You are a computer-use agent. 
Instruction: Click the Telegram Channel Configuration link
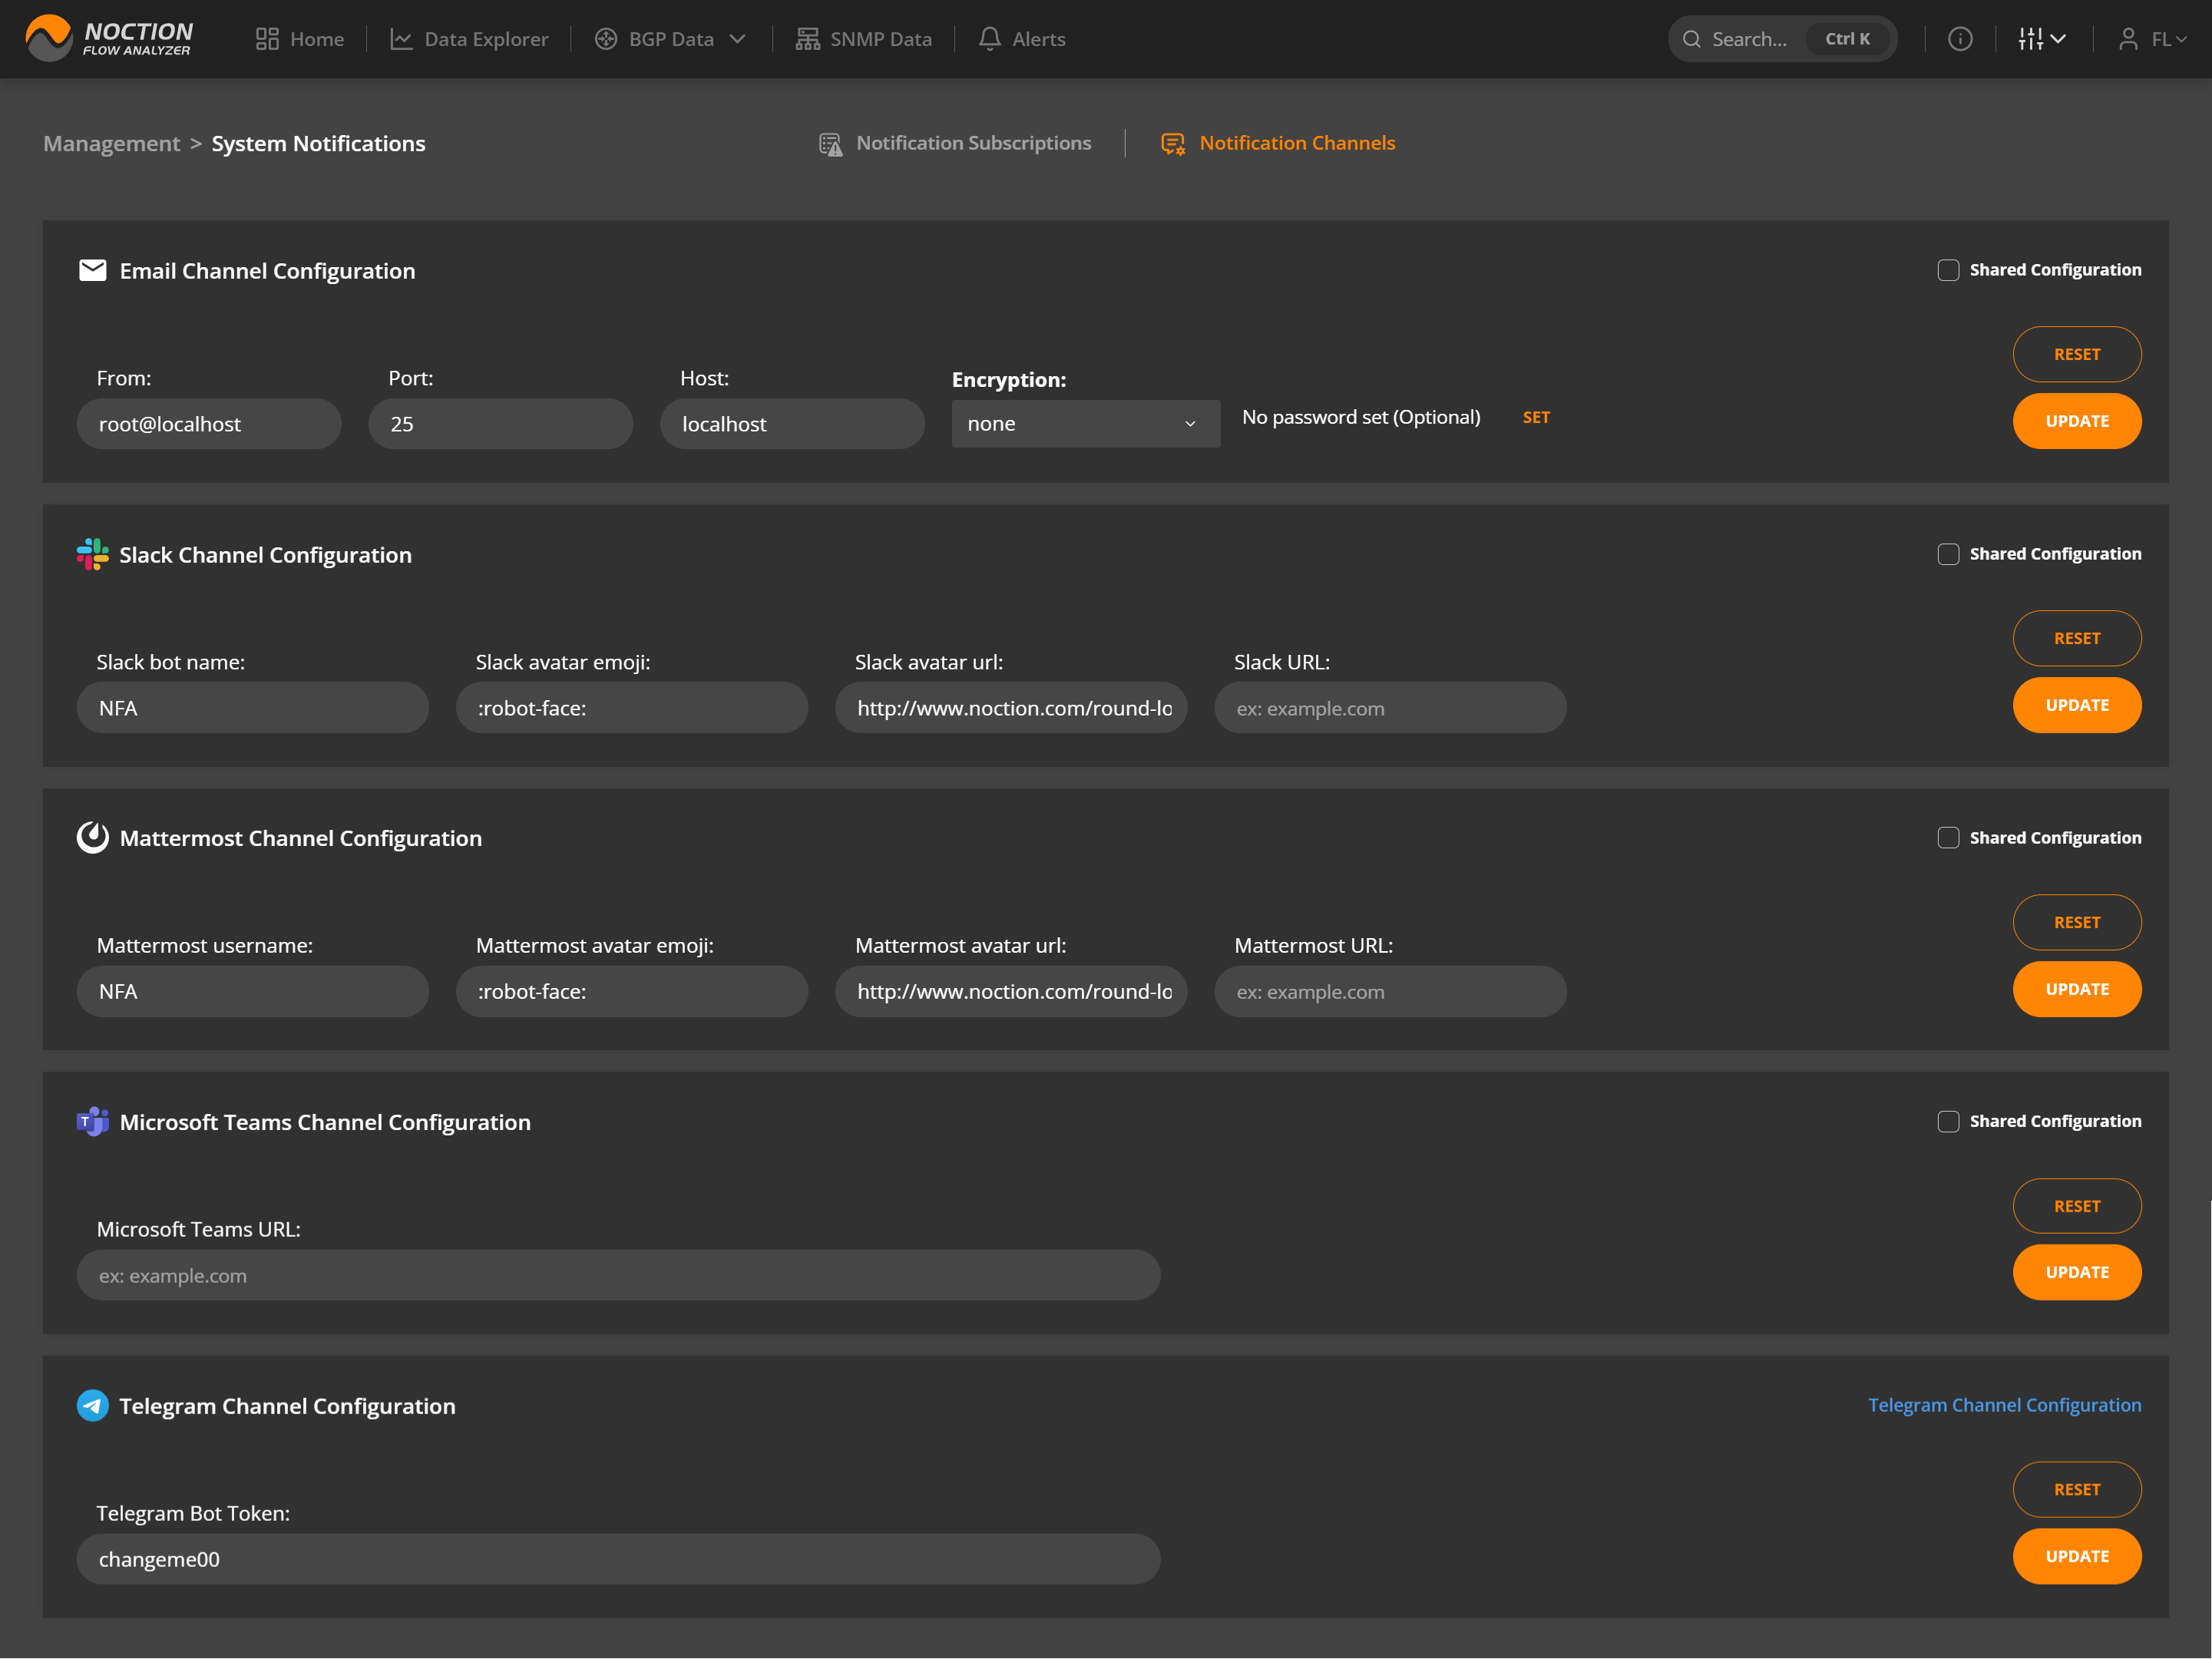coord(2004,1404)
